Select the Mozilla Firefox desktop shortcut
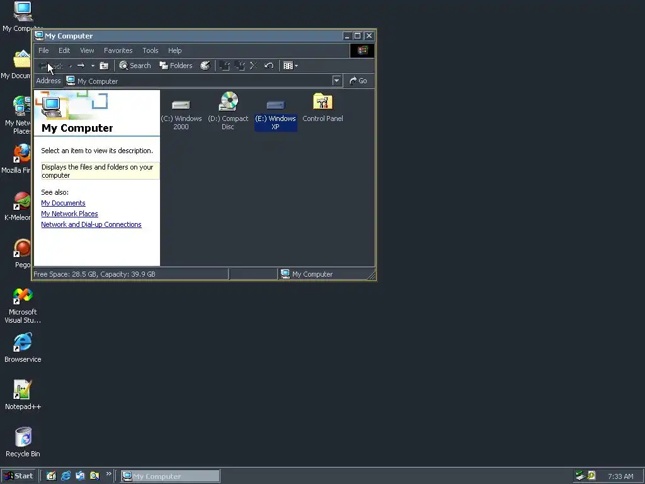This screenshot has height=484, width=645. 17,158
